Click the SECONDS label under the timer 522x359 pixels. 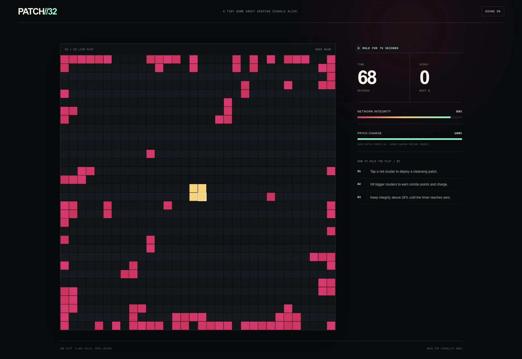tap(363, 91)
